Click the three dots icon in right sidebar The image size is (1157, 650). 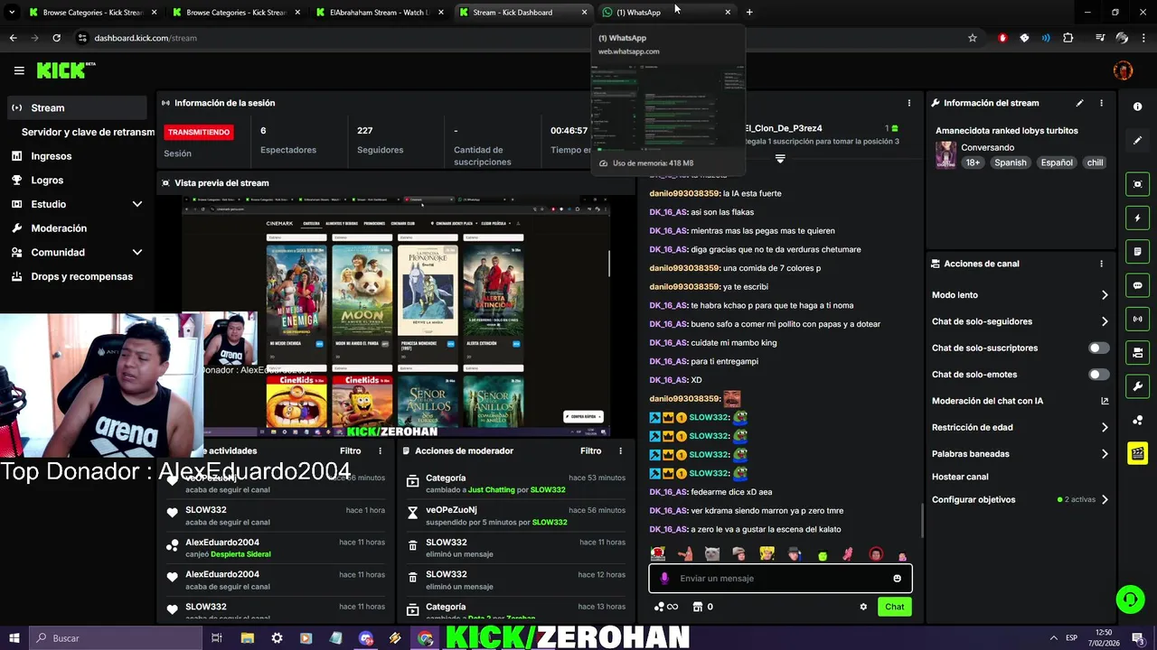pyautogui.click(x=1137, y=420)
